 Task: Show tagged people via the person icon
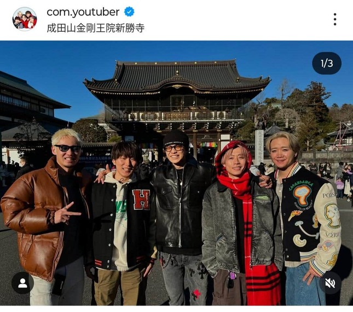[23, 283]
